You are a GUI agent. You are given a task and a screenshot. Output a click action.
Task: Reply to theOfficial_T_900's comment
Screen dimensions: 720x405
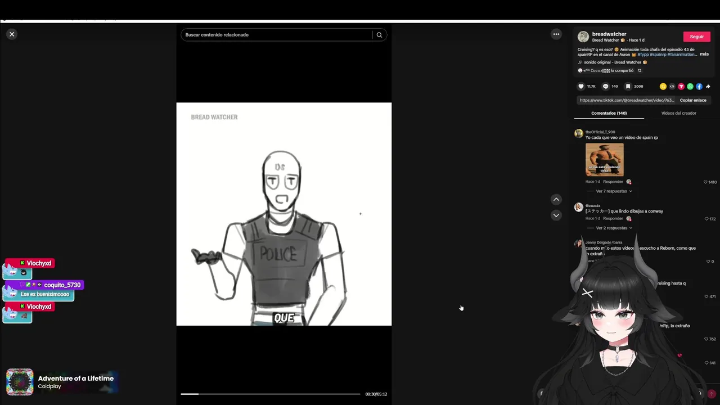pyautogui.click(x=613, y=182)
